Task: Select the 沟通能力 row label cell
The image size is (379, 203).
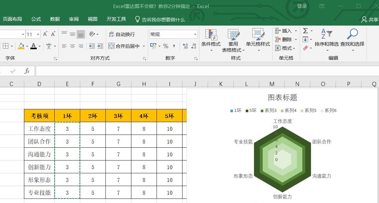Action: (x=39, y=154)
